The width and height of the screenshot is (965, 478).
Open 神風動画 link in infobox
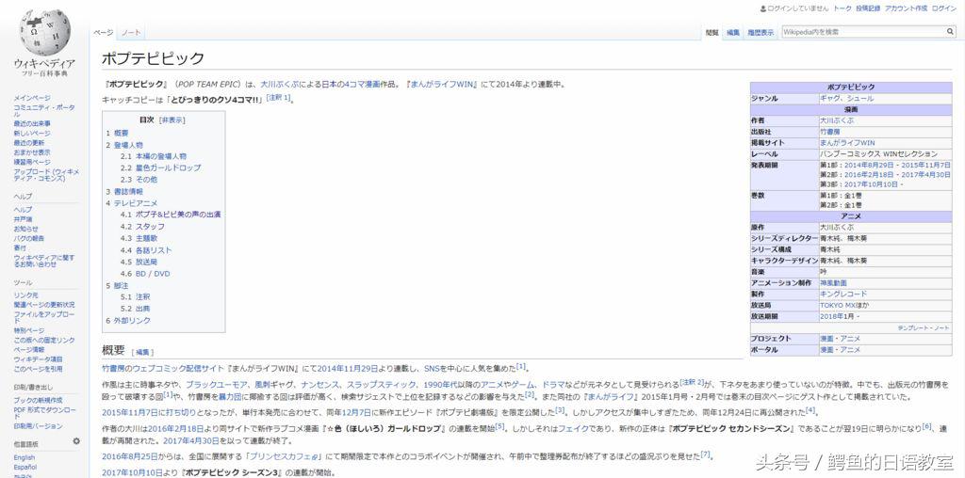coord(833,283)
